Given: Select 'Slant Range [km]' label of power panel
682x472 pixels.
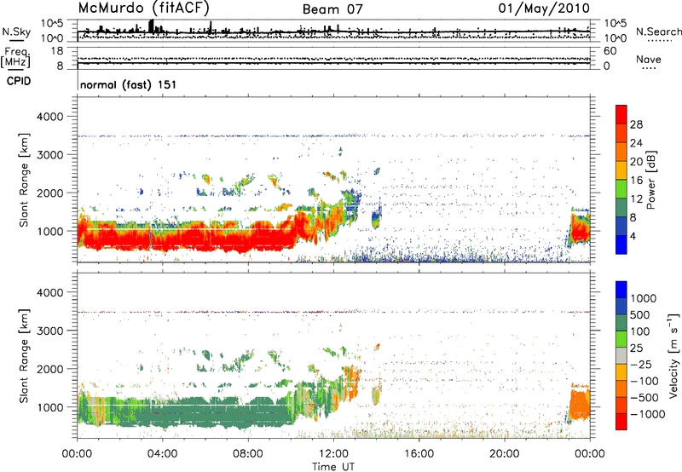Looking at the screenshot, I should click(24, 180).
